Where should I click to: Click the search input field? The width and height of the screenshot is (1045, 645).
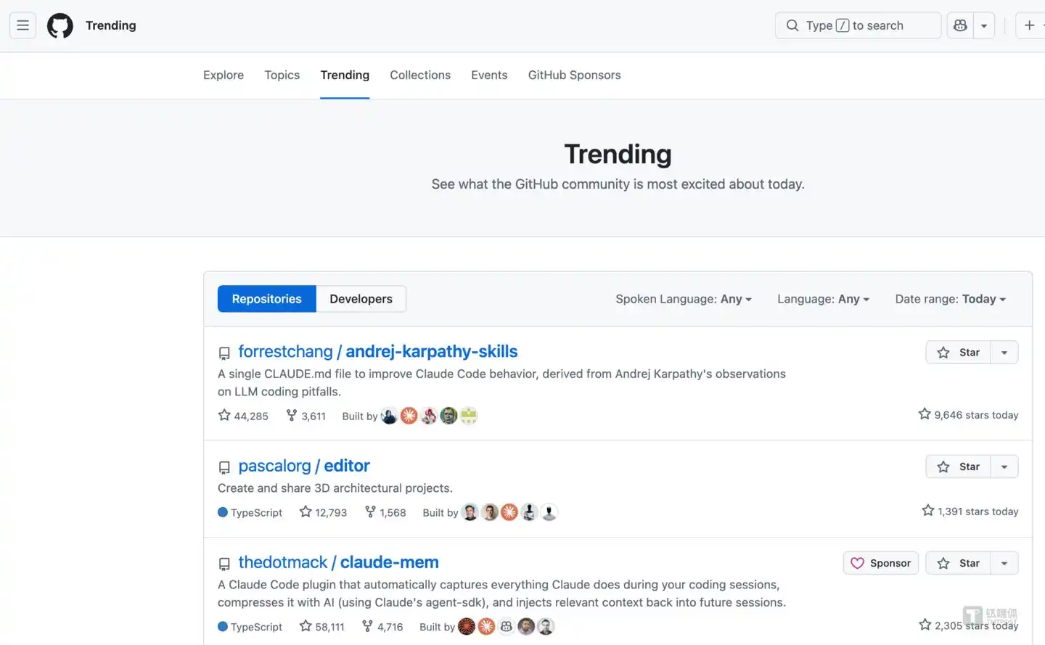point(858,25)
